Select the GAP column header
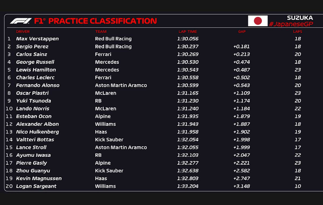Screen dimensions: 323x205 pos(242,31)
